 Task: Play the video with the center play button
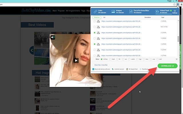(x=76, y=60)
